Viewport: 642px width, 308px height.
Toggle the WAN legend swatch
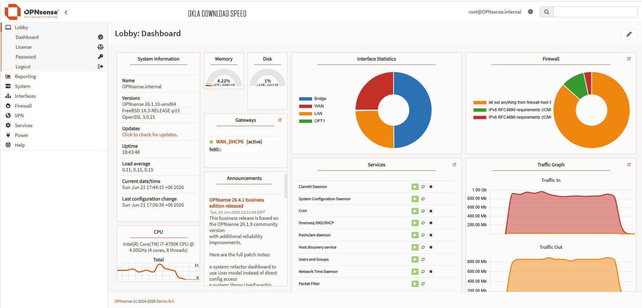click(305, 106)
